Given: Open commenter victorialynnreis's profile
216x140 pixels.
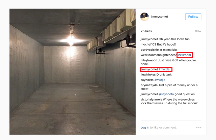Looking at the screenshot, I should [x=151, y=100].
